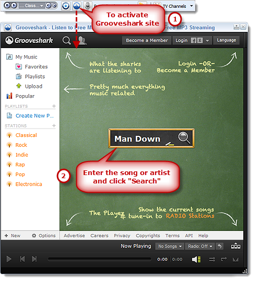The height and width of the screenshot is (290, 261).
Task: Select the Classical station
Action: pyautogui.click(x=26, y=135)
